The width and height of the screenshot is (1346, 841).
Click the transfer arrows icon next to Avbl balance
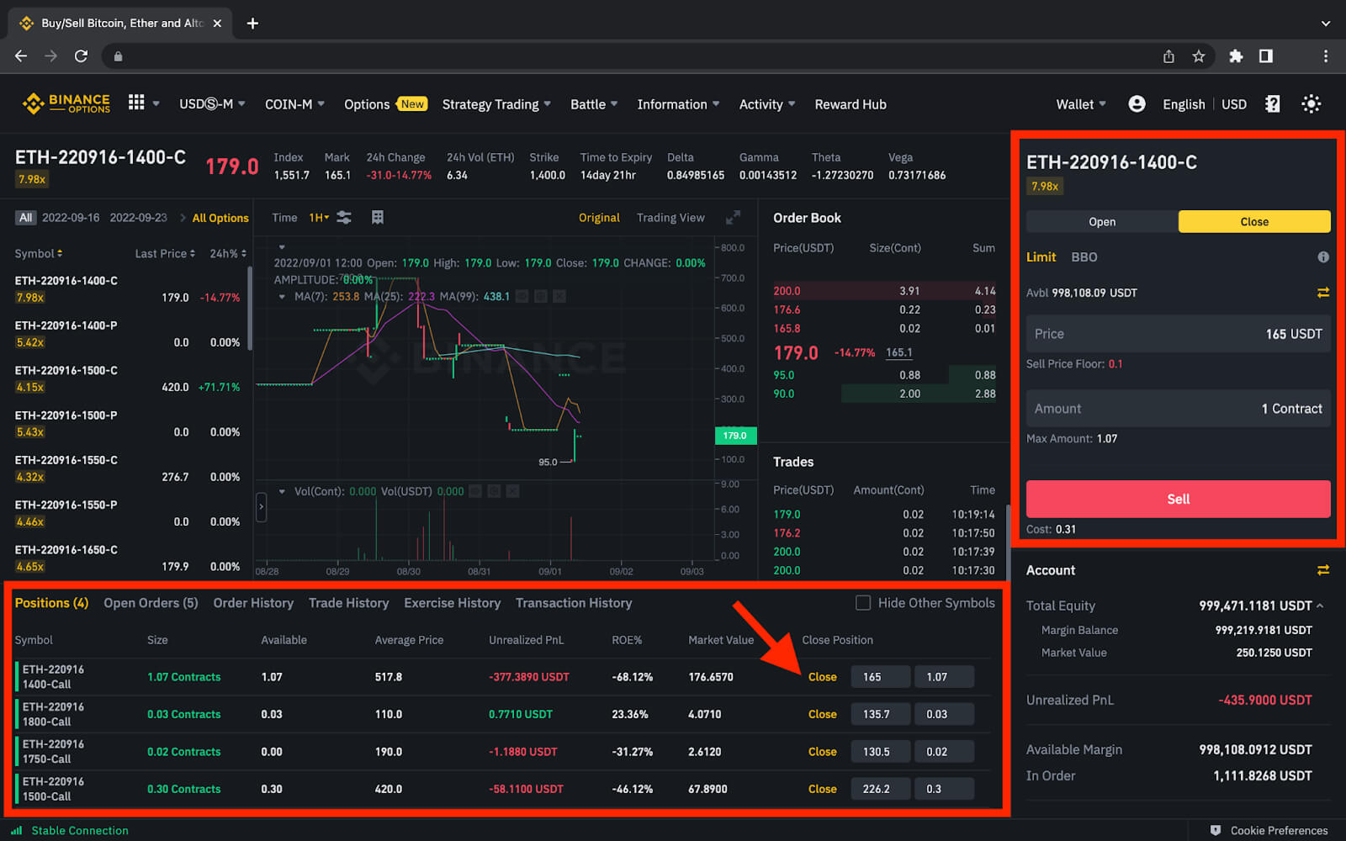click(1323, 293)
